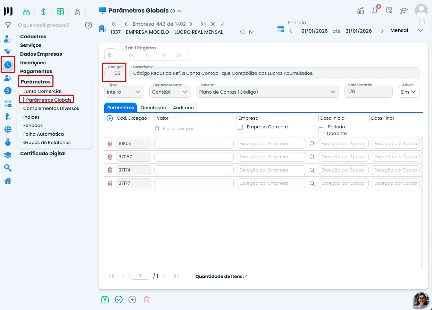This screenshot has height=310, width=432.
Task: Open the help question mark icon
Action: 89,25
